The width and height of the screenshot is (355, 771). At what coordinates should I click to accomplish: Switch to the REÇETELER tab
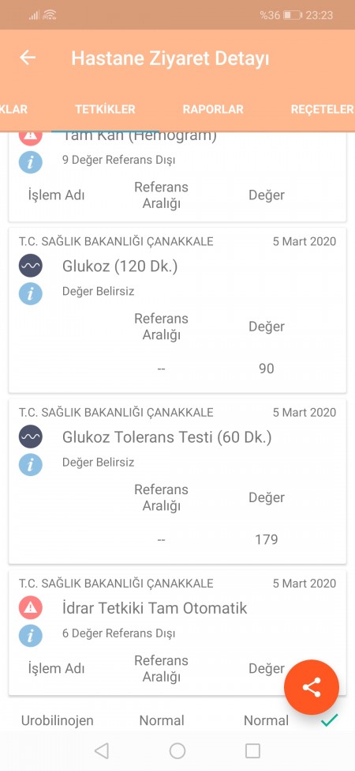[x=322, y=109]
